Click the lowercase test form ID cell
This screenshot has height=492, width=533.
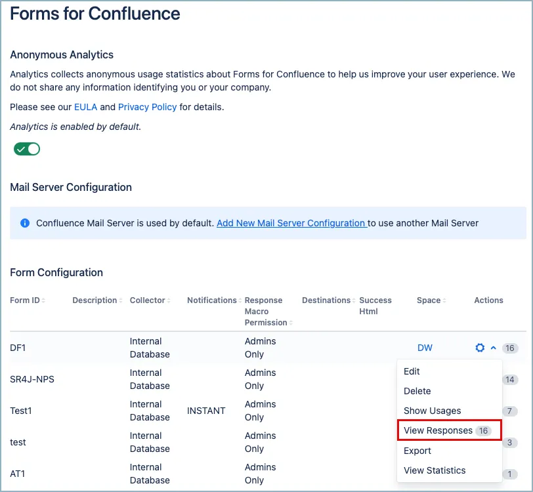point(18,442)
